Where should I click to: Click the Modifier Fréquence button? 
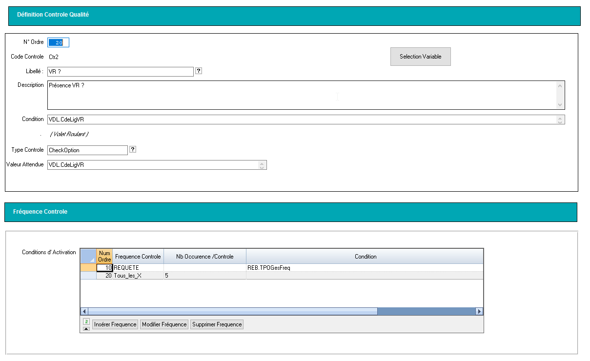coord(164,324)
